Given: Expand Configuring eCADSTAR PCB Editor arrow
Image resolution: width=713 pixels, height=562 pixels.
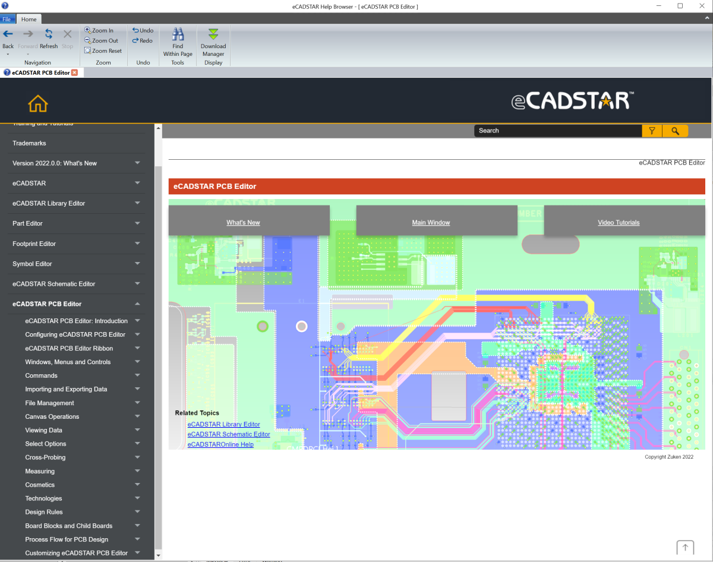Looking at the screenshot, I should (x=137, y=334).
